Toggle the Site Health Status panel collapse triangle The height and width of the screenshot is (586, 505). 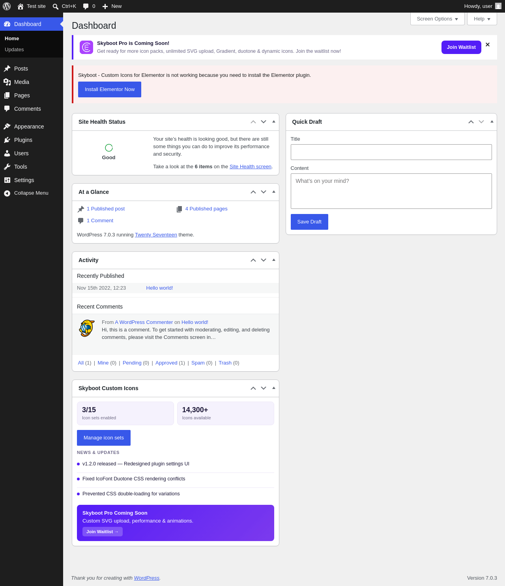point(274,122)
